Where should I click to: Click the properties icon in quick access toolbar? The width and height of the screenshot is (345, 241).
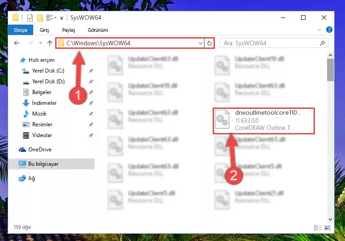click(30, 18)
